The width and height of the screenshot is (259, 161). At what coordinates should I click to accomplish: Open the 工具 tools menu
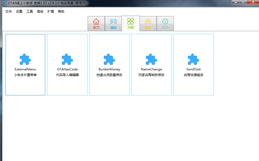click(x=30, y=12)
